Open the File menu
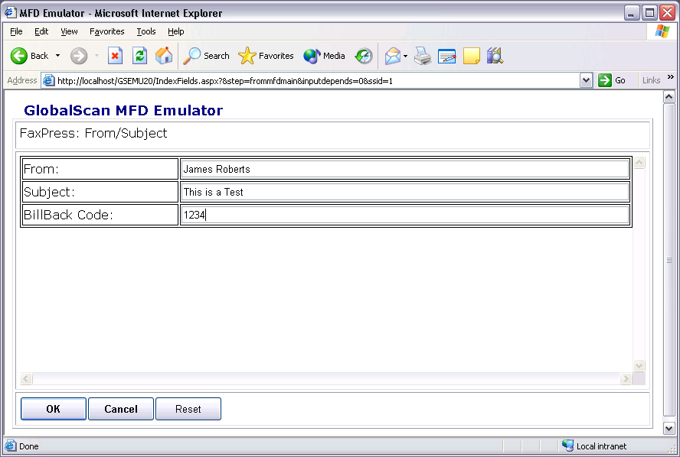 coord(16,31)
